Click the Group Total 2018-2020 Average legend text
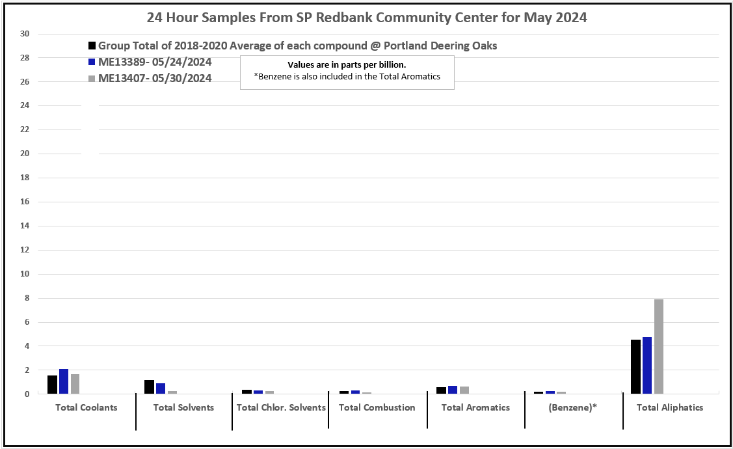The image size is (733, 449). [297, 46]
